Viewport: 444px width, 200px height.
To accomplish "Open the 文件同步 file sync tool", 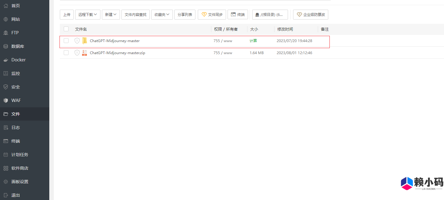I will 212,14.
